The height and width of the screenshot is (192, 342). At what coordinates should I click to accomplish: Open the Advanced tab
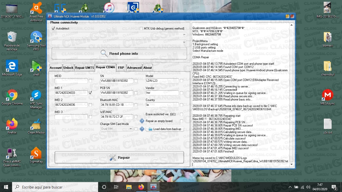134,68
